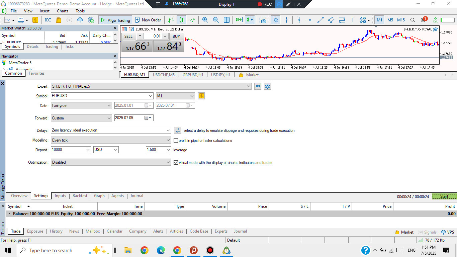457x257 pixels.
Task: Click the BUY button on chart
Action: tap(176, 36)
